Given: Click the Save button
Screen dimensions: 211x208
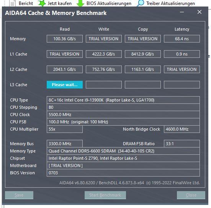Looking at the screenshot, I should point(19,195).
